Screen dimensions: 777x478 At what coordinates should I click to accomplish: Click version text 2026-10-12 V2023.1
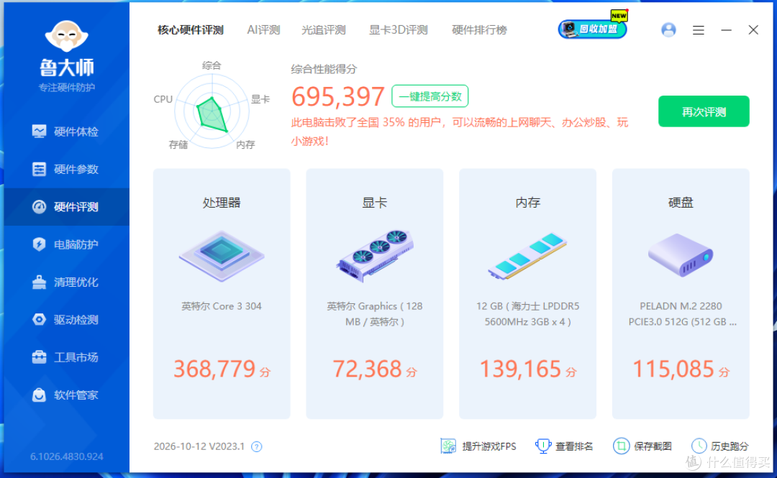[x=199, y=447]
